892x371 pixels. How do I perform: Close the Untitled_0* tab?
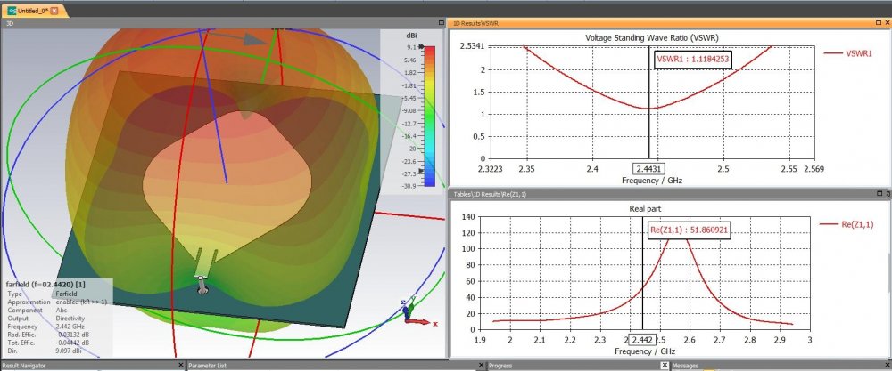pos(54,11)
